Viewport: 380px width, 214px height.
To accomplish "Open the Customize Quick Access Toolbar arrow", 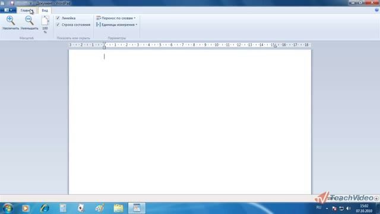I will click(x=31, y=4).
